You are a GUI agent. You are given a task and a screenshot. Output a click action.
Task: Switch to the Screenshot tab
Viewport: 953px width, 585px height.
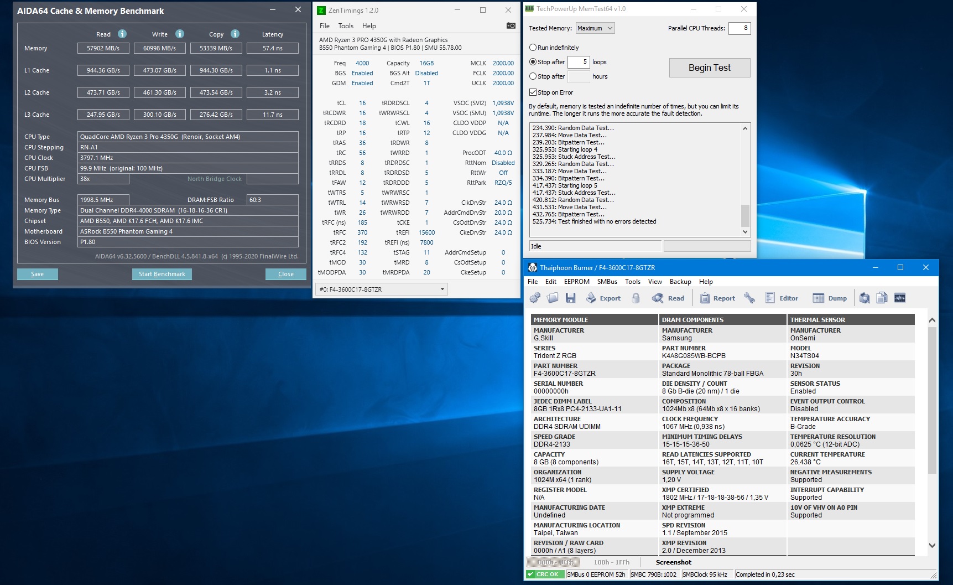[674, 562]
